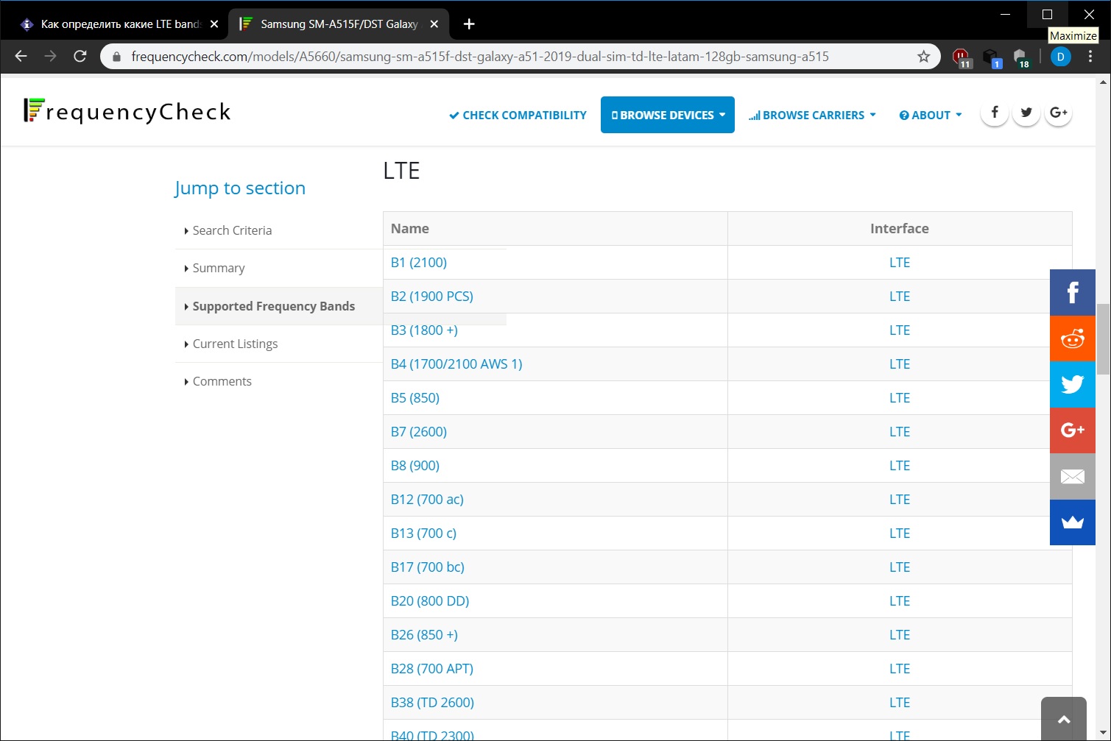The width and height of the screenshot is (1111, 741).
Task: Click the FrequencyCheck logo
Action: [127, 111]
